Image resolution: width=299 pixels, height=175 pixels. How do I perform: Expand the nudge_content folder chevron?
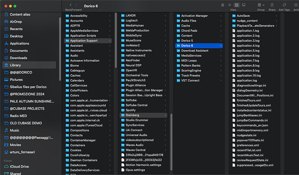276,21
